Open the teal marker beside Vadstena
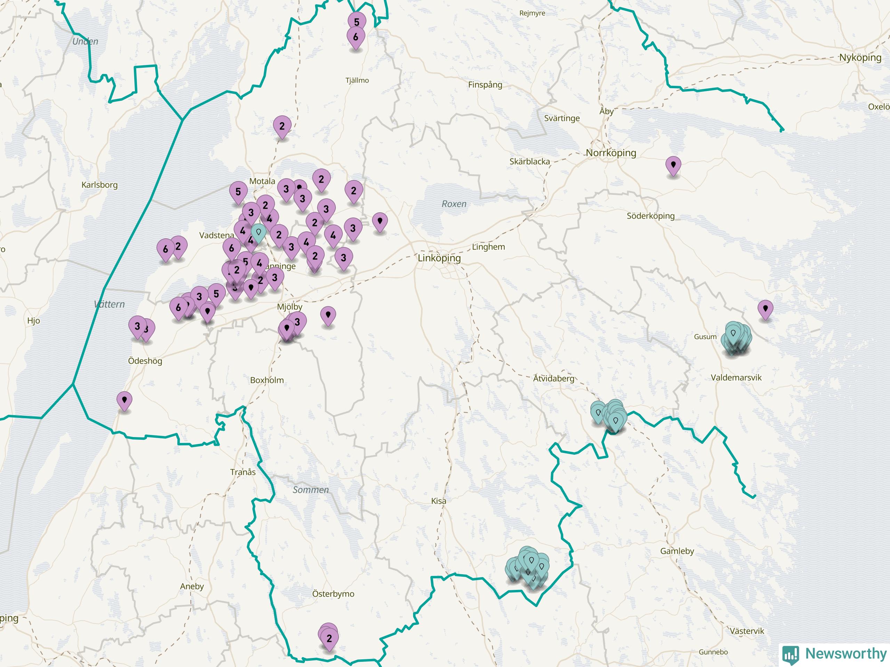Screen dimensions: 890x667 tap(258, 233)
